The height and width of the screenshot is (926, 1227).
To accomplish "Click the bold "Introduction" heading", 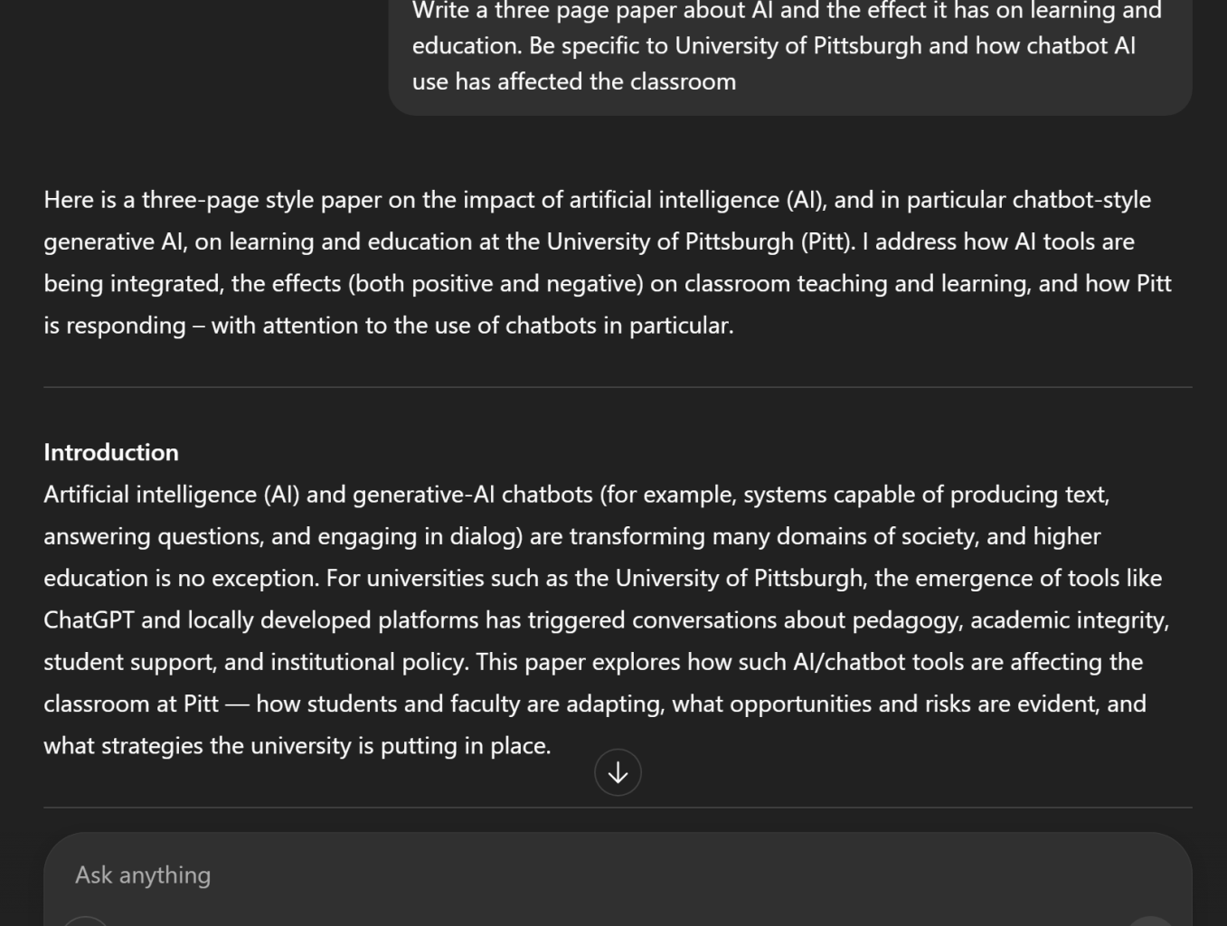I will coord(111,452).
